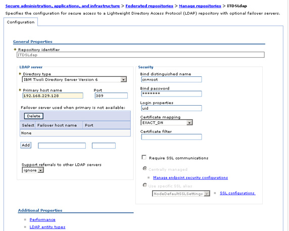
Task: Open the Directory type dropdown
Action: (x=74, y=79)
